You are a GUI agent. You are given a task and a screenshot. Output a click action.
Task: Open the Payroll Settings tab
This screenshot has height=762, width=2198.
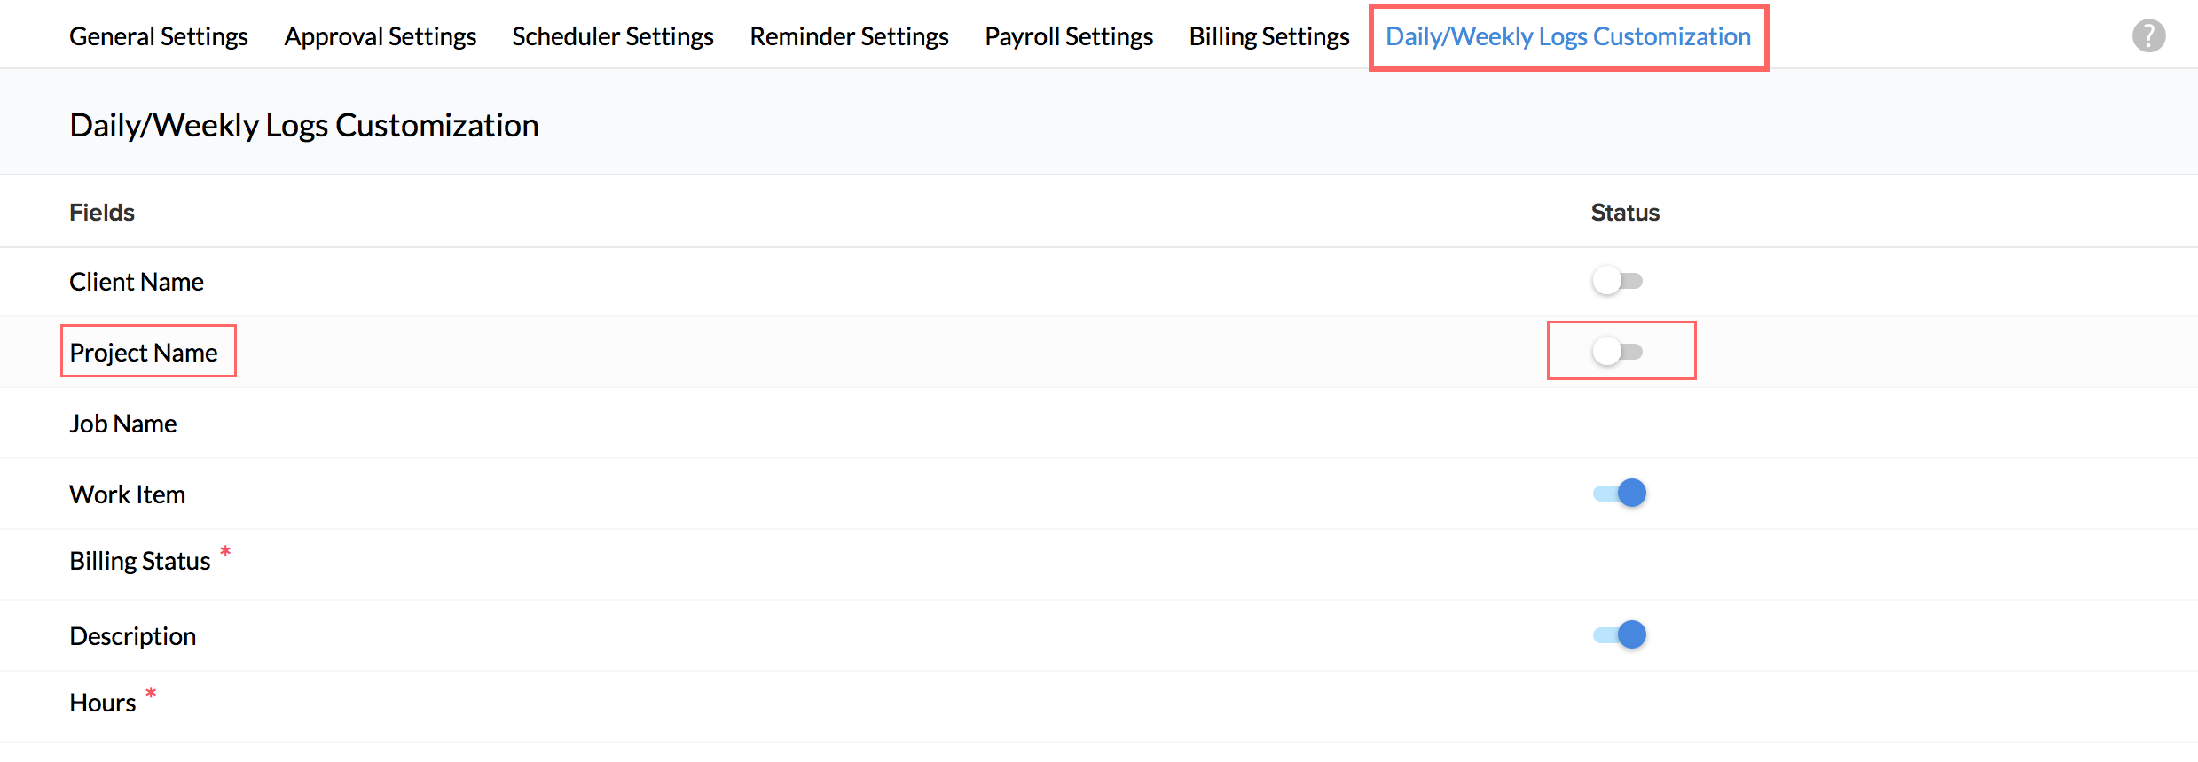1069,36
